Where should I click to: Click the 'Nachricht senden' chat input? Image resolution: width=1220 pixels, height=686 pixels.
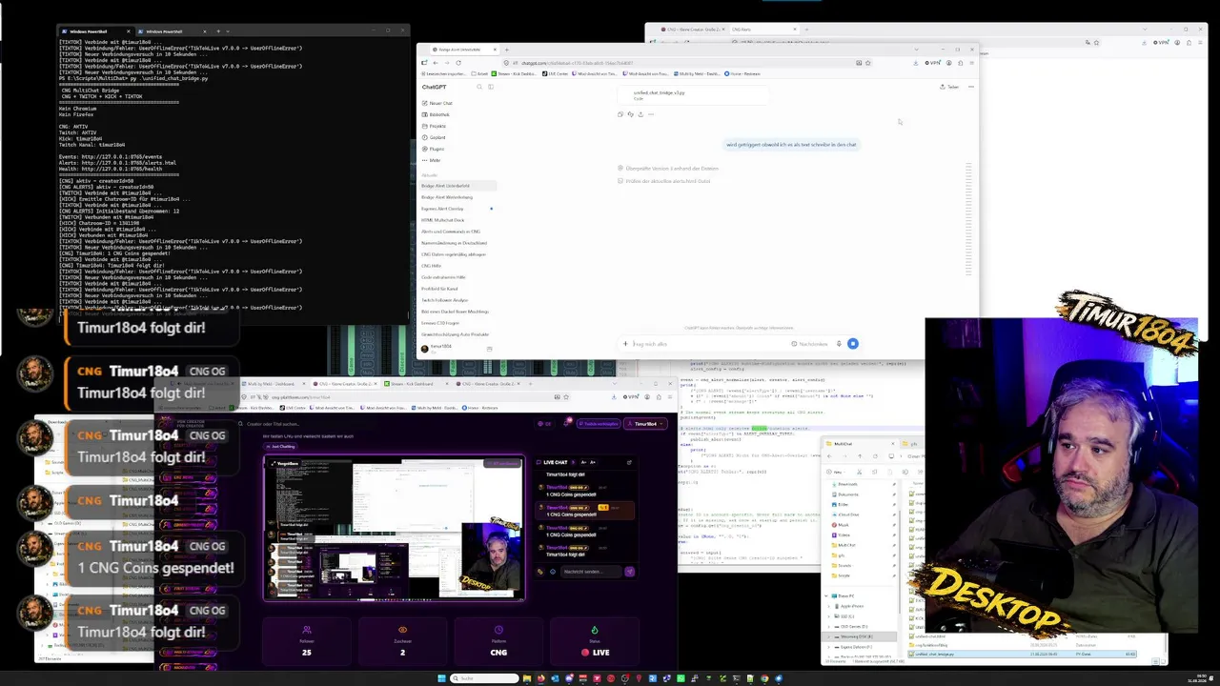click(x=590, y=572)
